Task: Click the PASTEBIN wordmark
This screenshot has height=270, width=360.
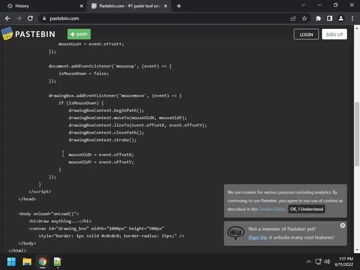Action: coord(35,34)
